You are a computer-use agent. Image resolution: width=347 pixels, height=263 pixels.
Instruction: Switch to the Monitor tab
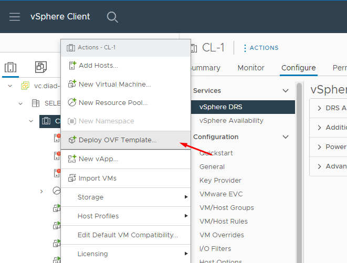(x=251, y=68)
